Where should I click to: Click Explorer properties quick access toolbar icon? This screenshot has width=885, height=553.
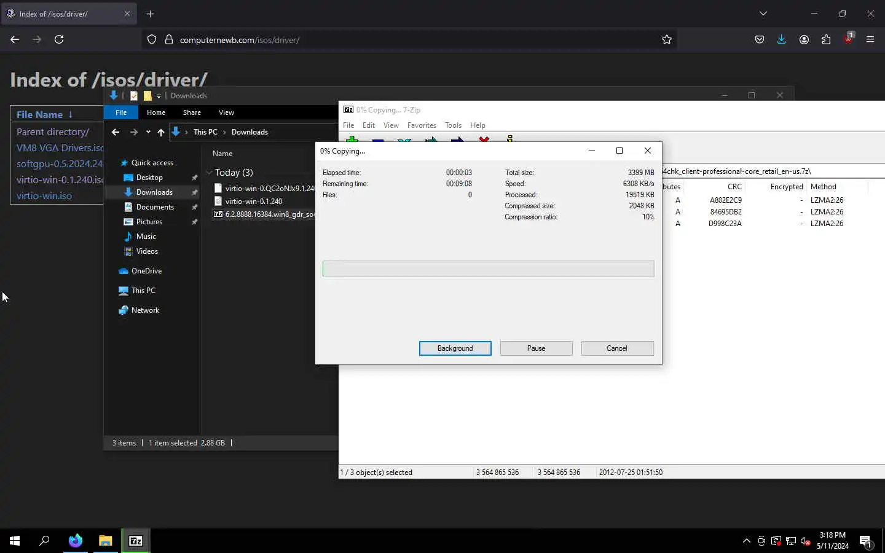point(134,96)
